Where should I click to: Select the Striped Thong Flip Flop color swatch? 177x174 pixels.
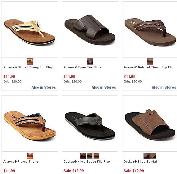coord(30,62)
